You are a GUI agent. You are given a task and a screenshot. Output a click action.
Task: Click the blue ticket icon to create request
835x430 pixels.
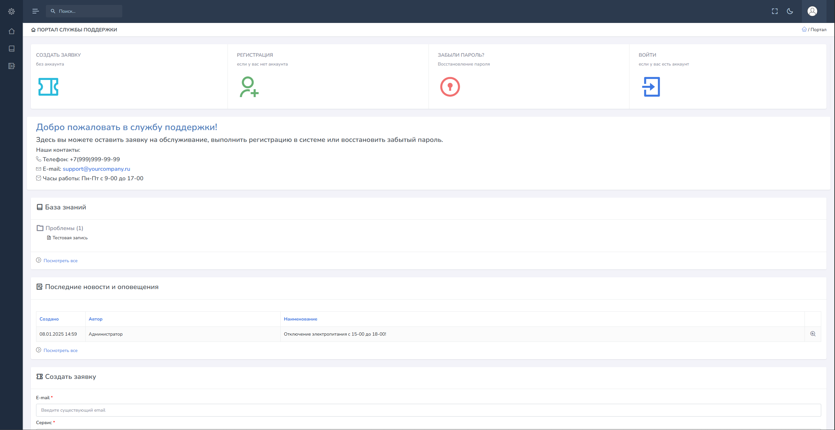pos(48,87)
